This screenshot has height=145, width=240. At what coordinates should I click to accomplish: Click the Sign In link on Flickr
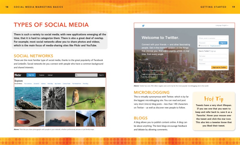(x=101, y=75)
